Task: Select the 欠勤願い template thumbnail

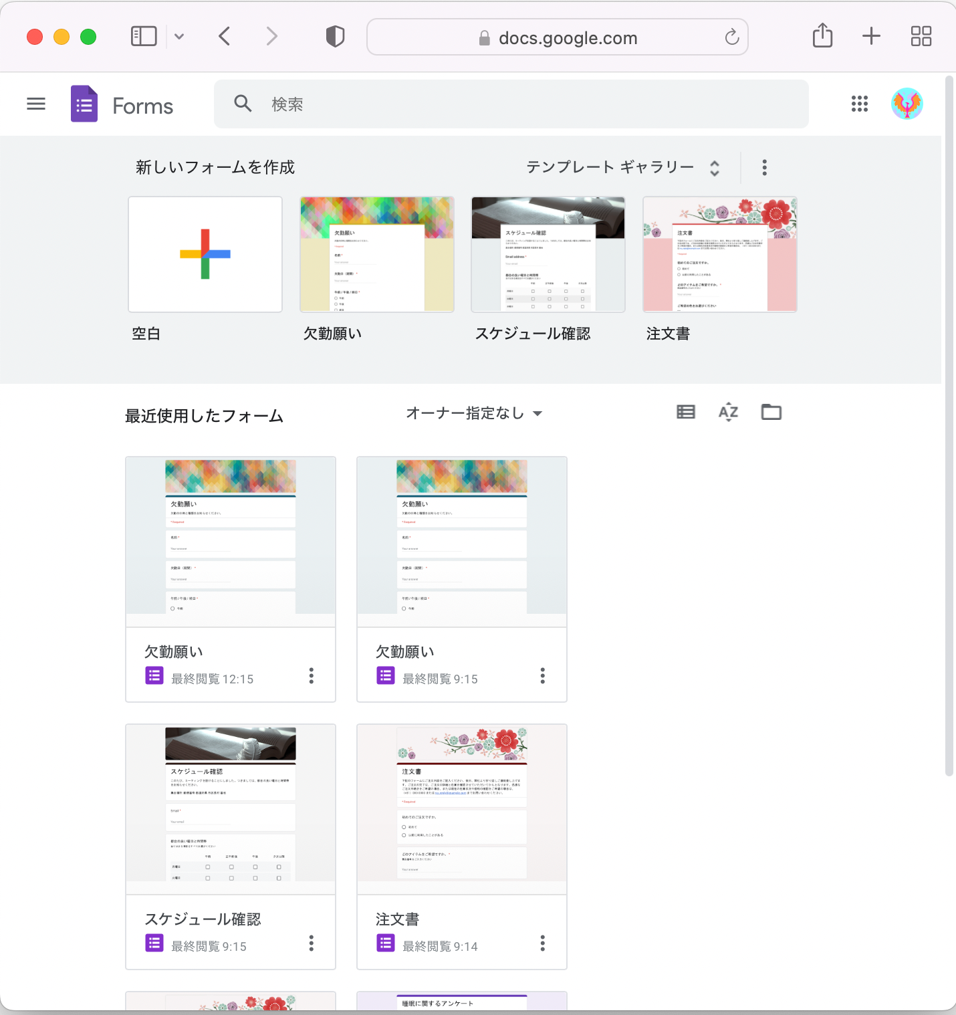Action: (377, 254)
